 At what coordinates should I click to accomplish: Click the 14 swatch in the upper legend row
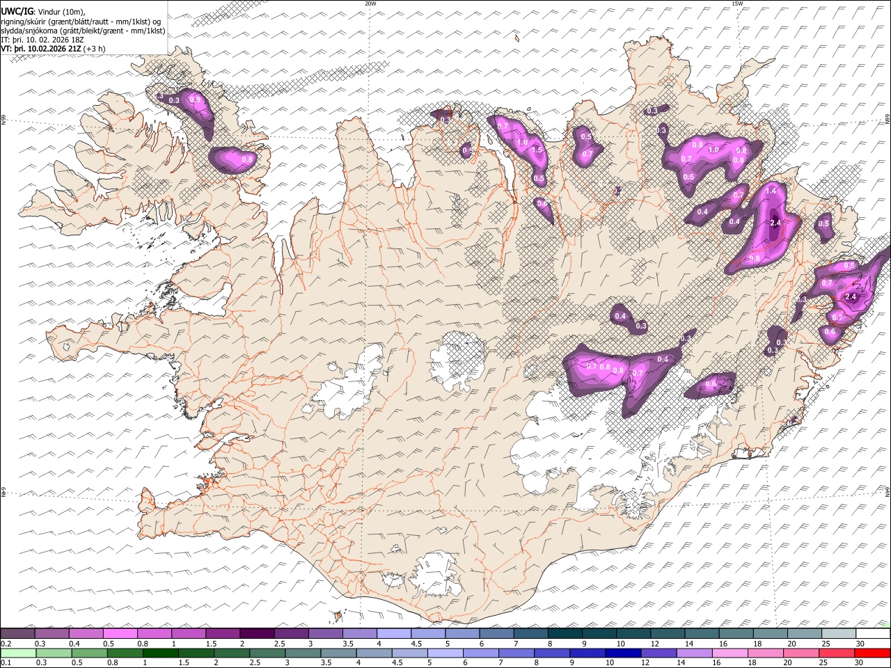pyautogui.click(x=702, y=634)
